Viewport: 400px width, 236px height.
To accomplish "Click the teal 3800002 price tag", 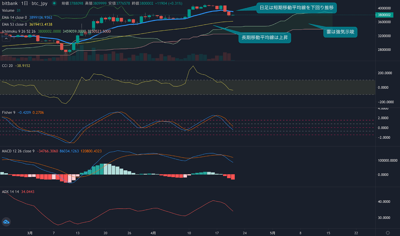I will [x=384, y=15].
